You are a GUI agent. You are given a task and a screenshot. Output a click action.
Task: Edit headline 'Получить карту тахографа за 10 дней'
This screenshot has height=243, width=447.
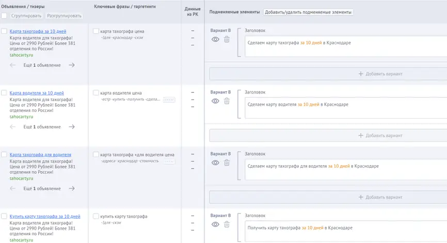[346, 232]
